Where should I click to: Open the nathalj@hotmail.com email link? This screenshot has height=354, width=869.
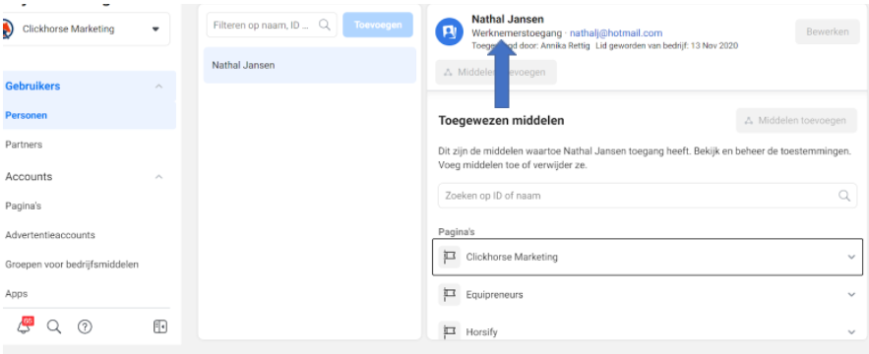coord(616,33)
